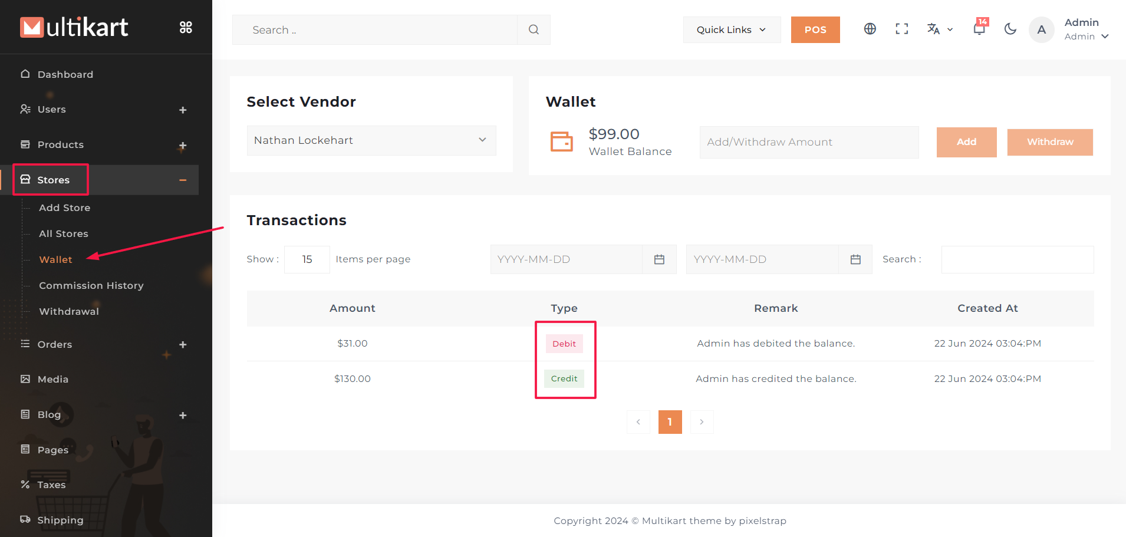Open calendar for the first date field
Screen dimensions: 1126x537
(x=659, y=259)
